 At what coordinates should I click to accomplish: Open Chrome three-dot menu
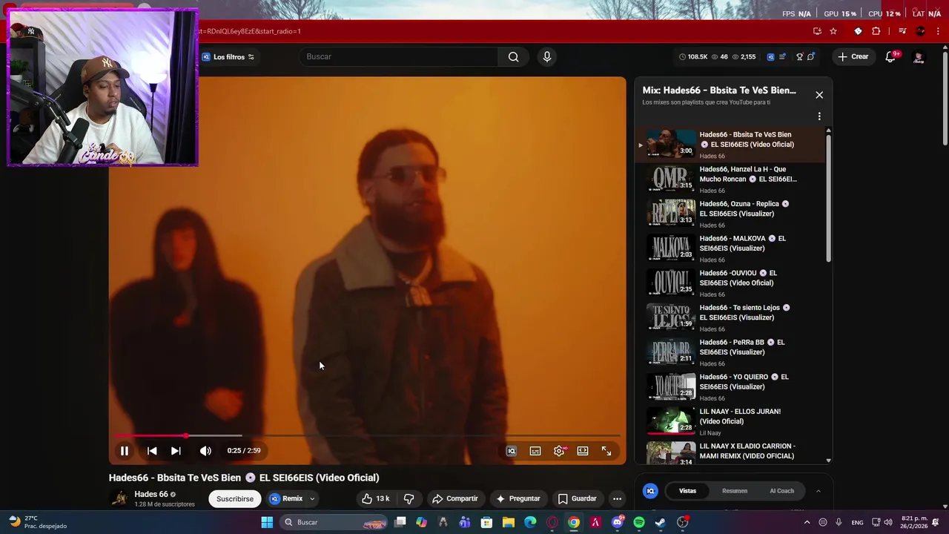pos(939,31)
